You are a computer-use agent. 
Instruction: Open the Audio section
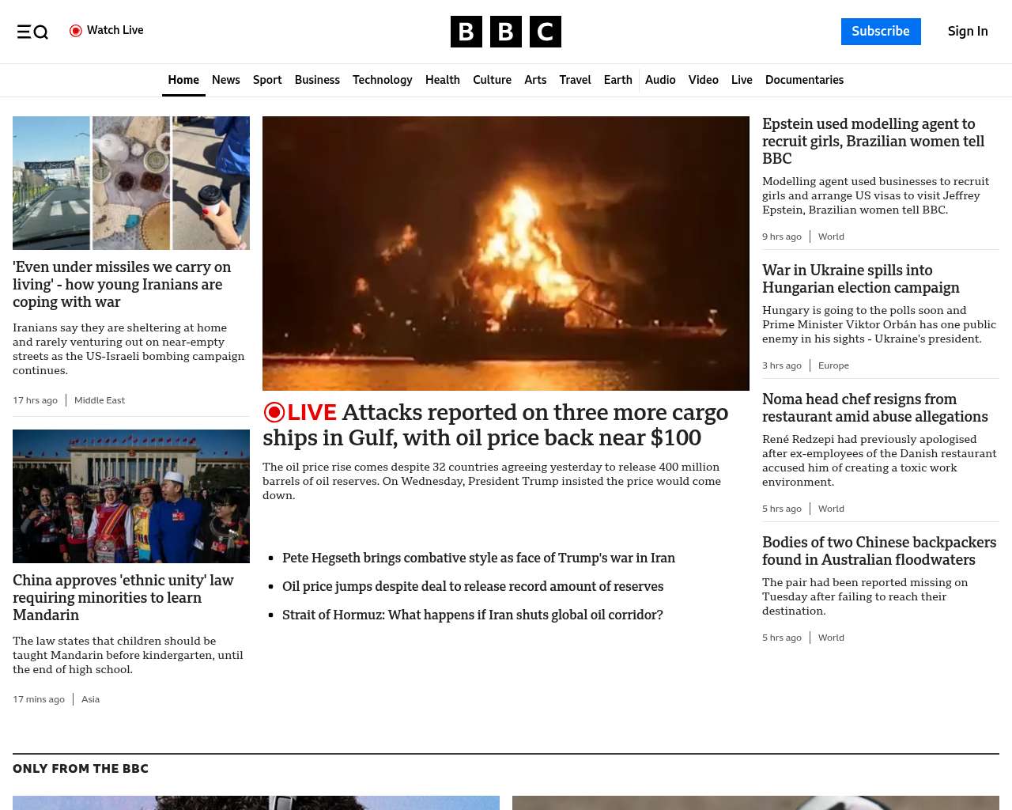point(660,80)
